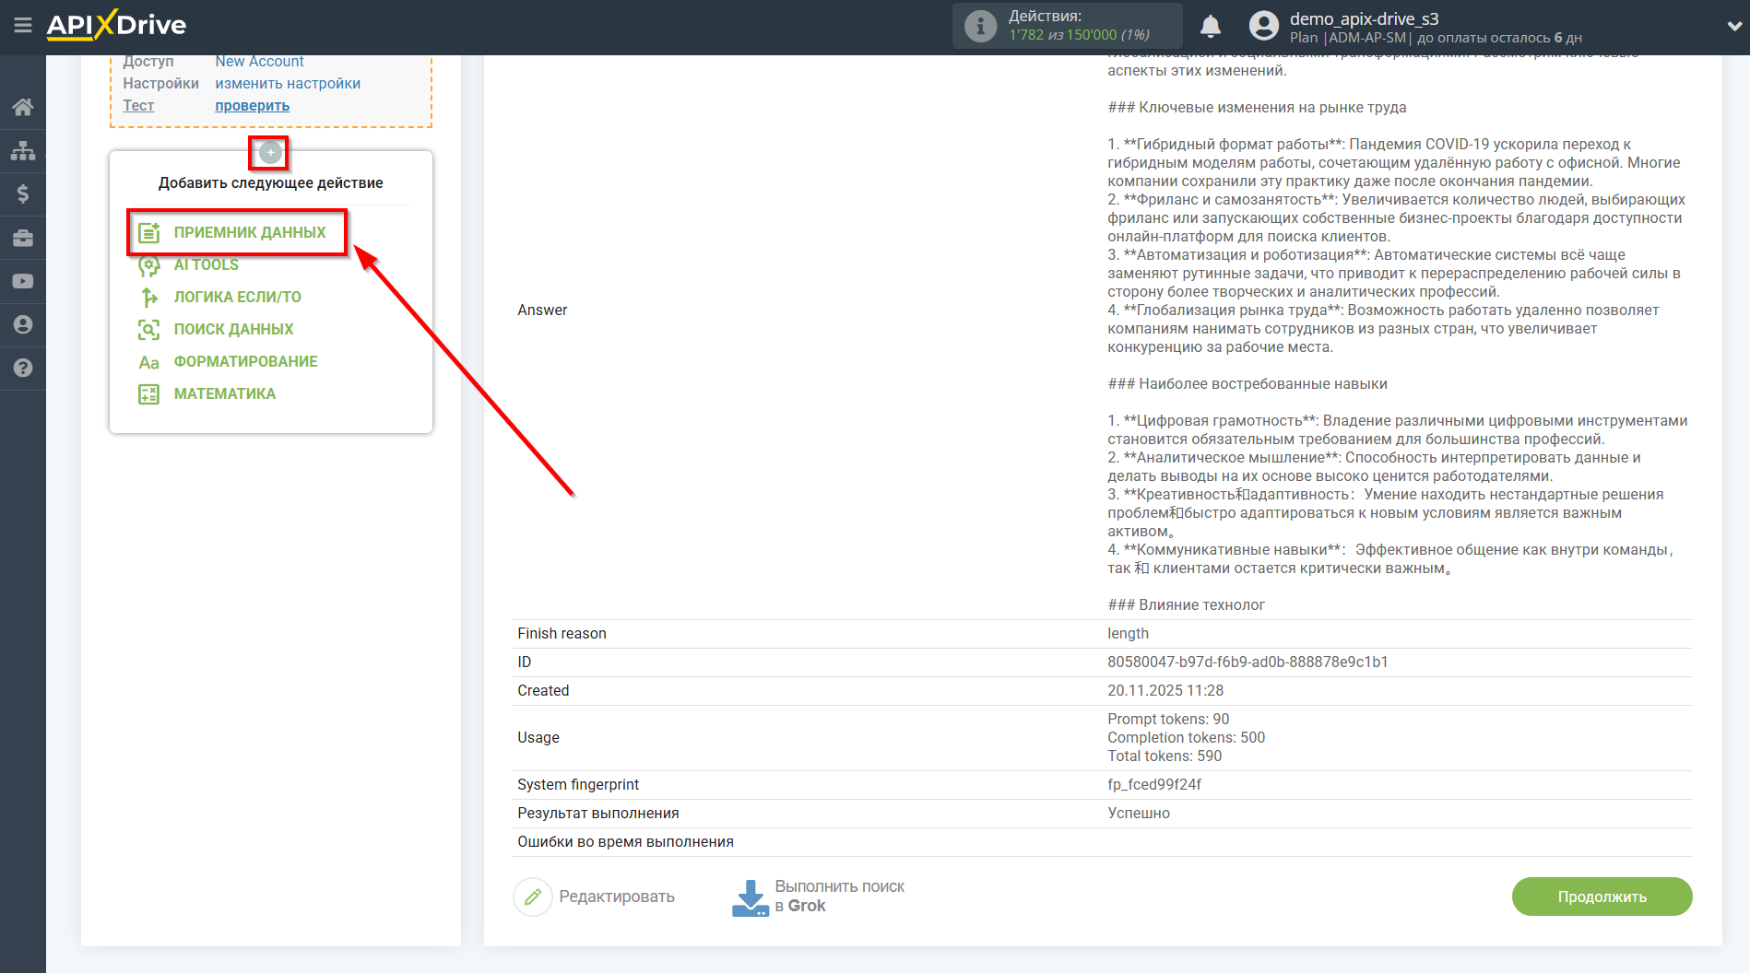The image size is (1750, 973).
Task: Select the connections scheme icon in the sidebar
Action: [x=23, y=149]
